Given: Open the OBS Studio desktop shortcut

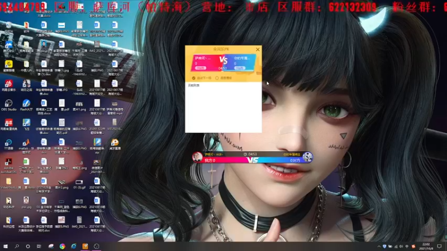Looking at the screenshot, I should (x=8, y=105).
